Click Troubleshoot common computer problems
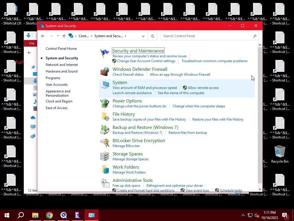This screenshot has width=294, height=221. tap(214, 61)
